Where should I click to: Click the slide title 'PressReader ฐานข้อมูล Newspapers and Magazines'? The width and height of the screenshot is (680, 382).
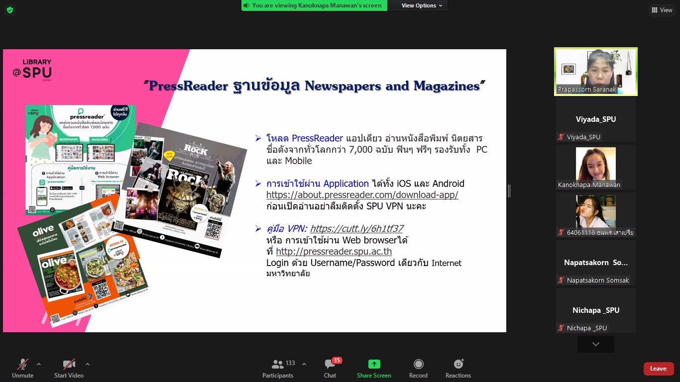click(x=315, y=86)
